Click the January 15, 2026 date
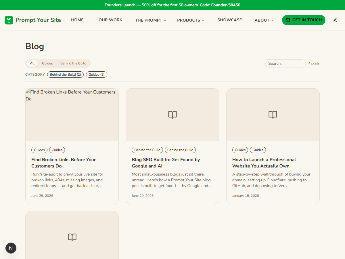Image resolution: width=345 pixels, height=259 pixels. click(x=246, y=196)
